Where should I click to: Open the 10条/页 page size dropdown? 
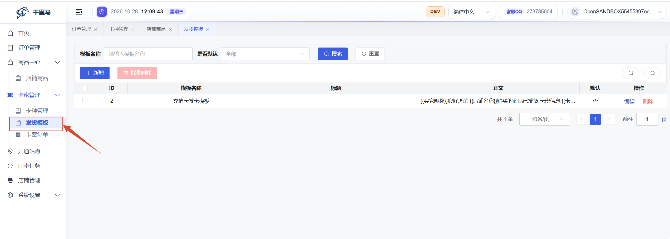tap(544, 119)
